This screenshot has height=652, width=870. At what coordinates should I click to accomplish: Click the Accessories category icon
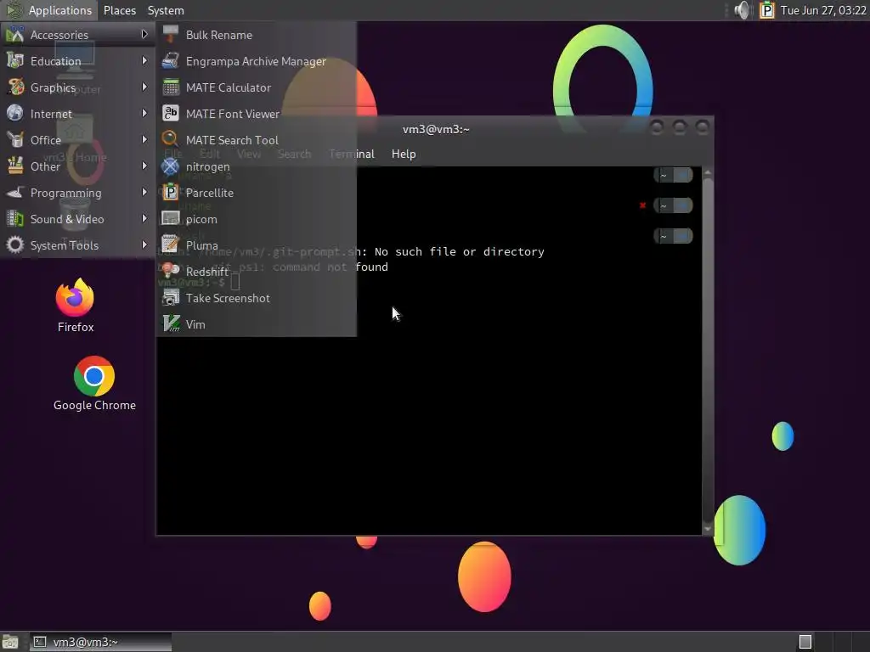tap(15, 34)
